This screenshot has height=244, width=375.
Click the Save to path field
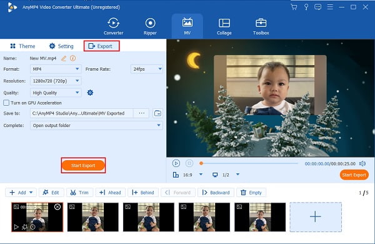tap(81, 113)
